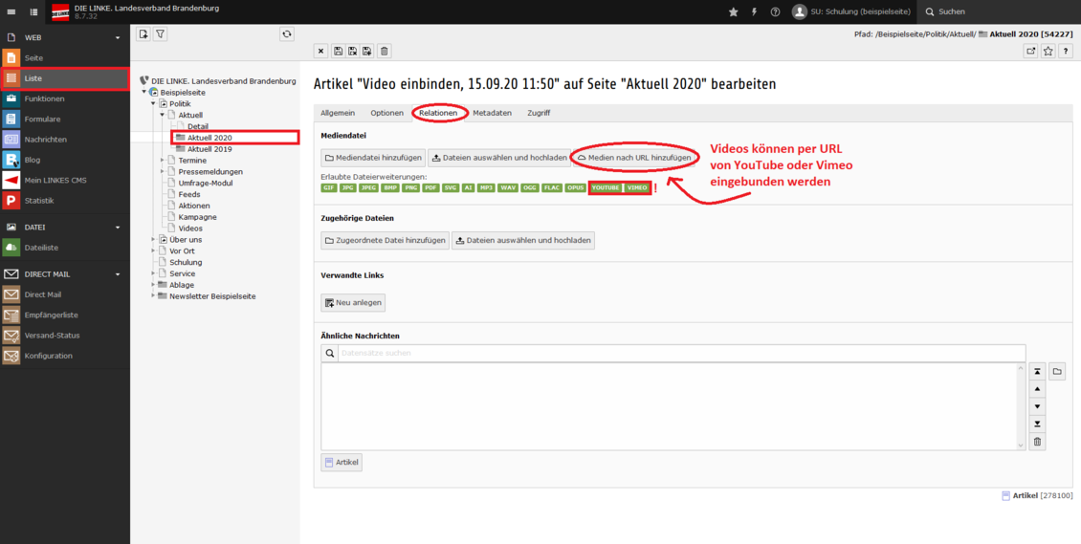Viewport: 1081px width, 544px height.
Task: Open the Versand-Status module
Action: (x=65, y=336)
